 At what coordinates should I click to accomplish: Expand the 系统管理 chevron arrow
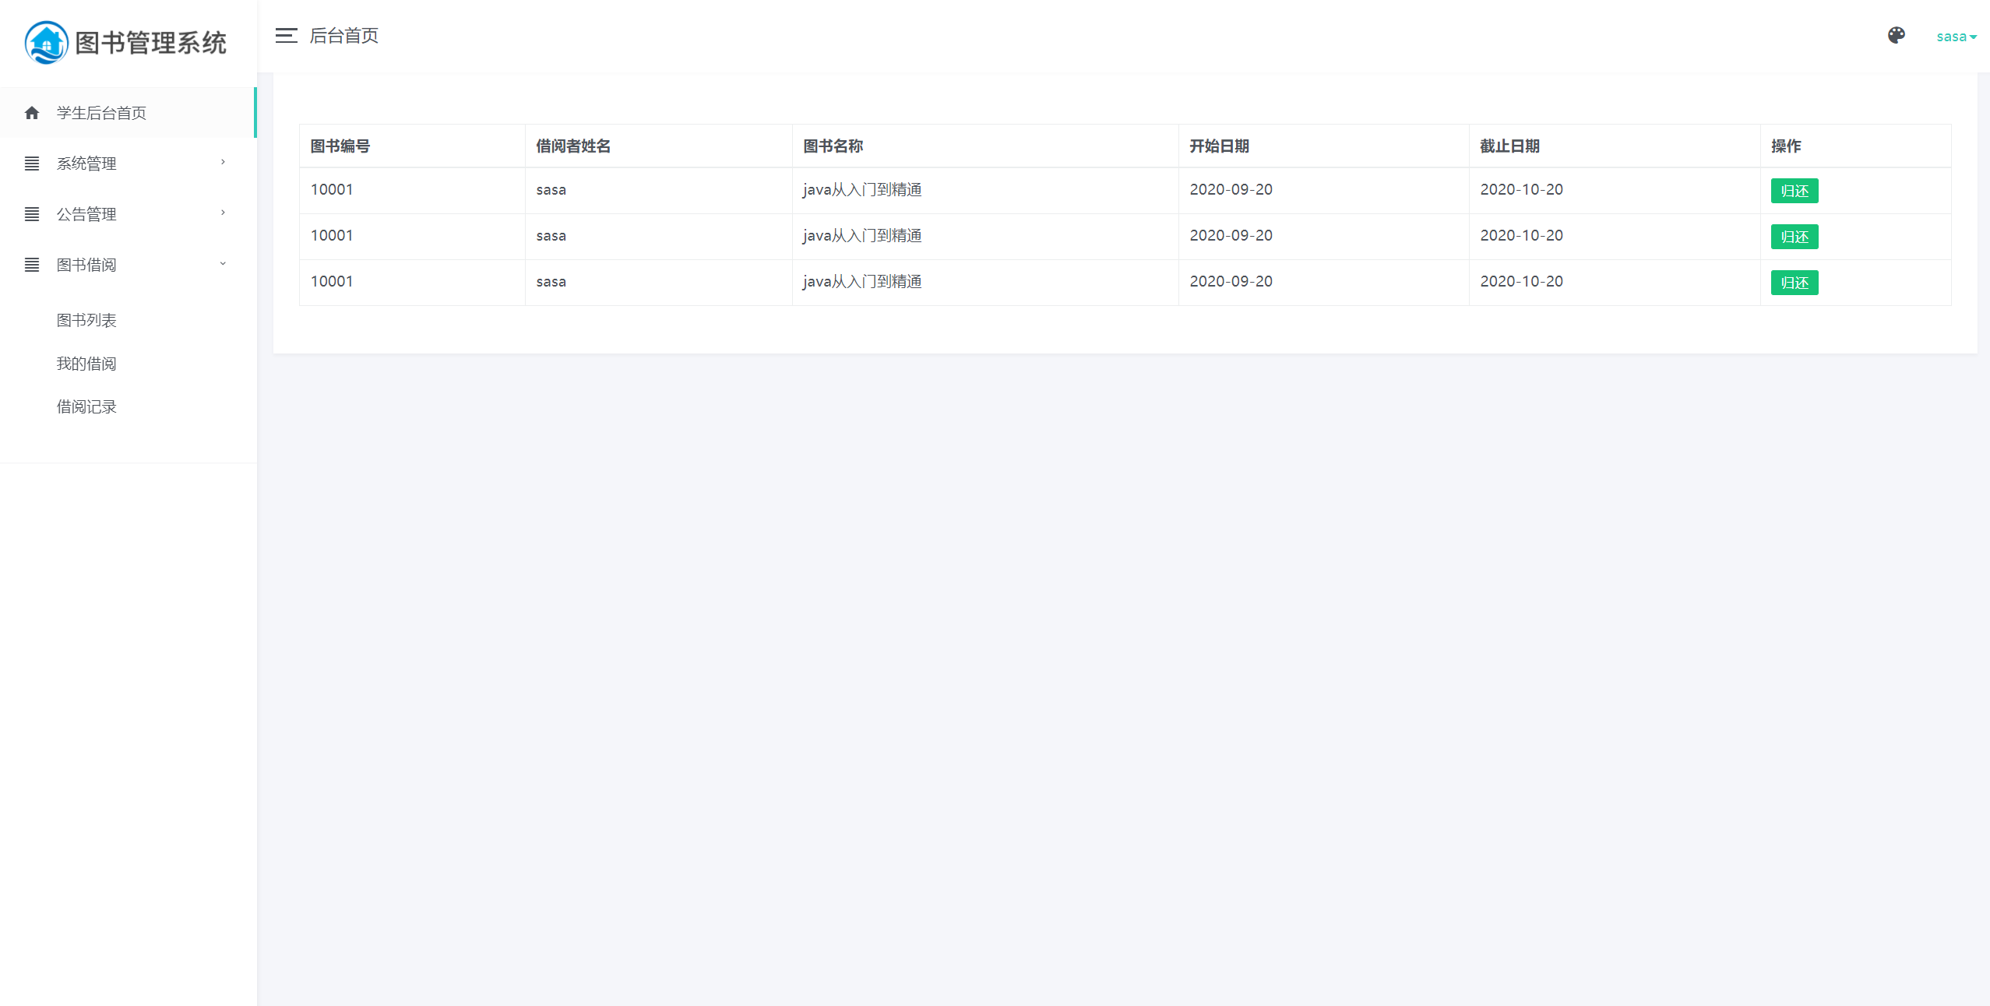click(x=223, y=162)
